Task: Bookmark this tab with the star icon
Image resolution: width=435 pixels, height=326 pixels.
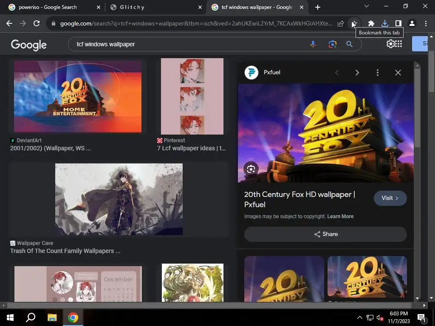Action: coord(354,24)
